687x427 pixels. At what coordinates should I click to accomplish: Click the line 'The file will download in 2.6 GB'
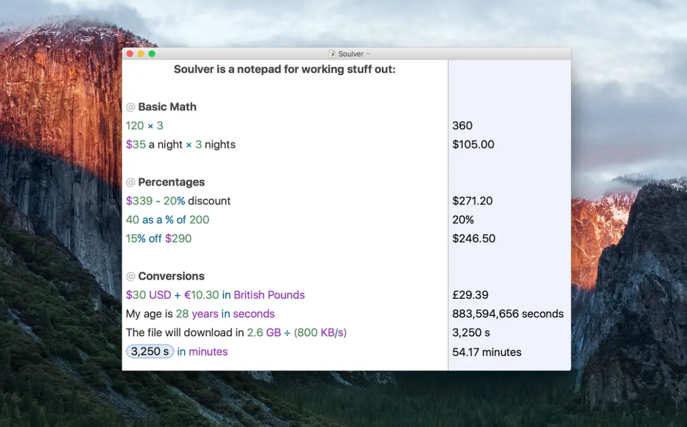coord(237,332)
